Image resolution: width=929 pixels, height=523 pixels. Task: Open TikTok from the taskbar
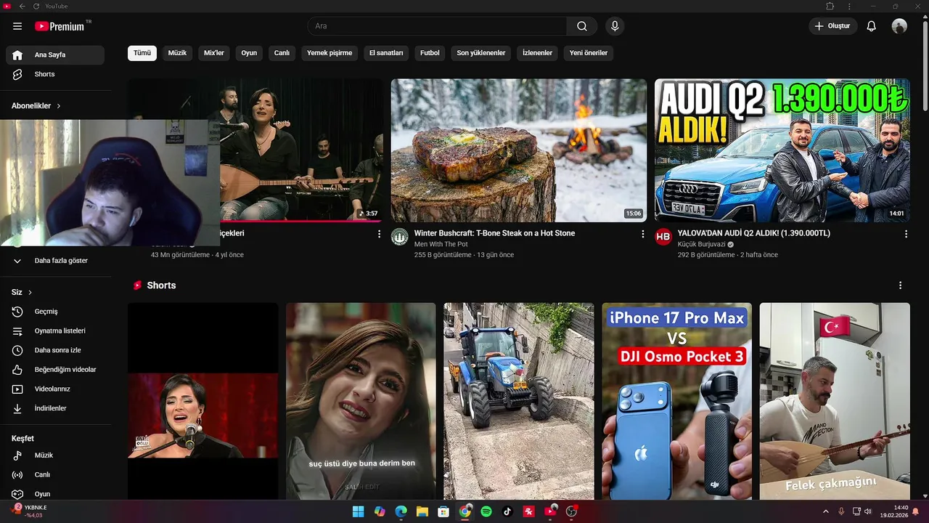pyautogui.click(x=507, y=511)
